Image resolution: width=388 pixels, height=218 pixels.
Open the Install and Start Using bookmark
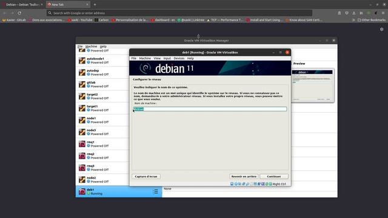(x=264, y=20)
